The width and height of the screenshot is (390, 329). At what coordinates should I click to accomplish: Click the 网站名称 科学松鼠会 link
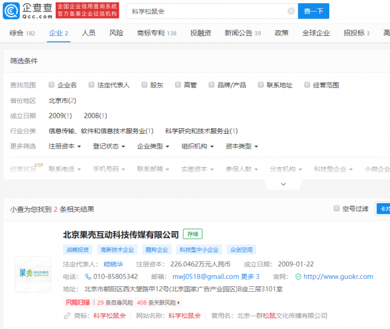click(184, 316)
